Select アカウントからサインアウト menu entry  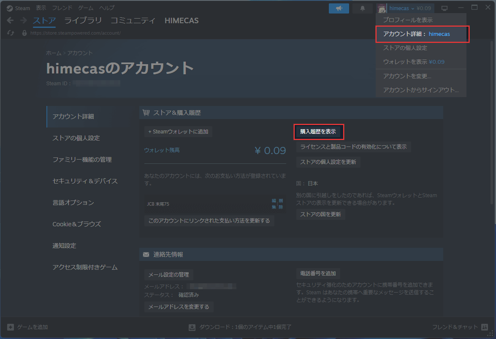point(421,90)
